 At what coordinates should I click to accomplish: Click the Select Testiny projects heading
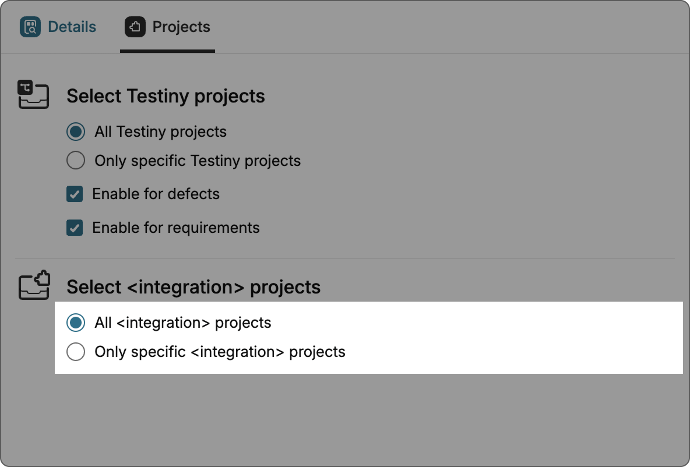point(166,96)
